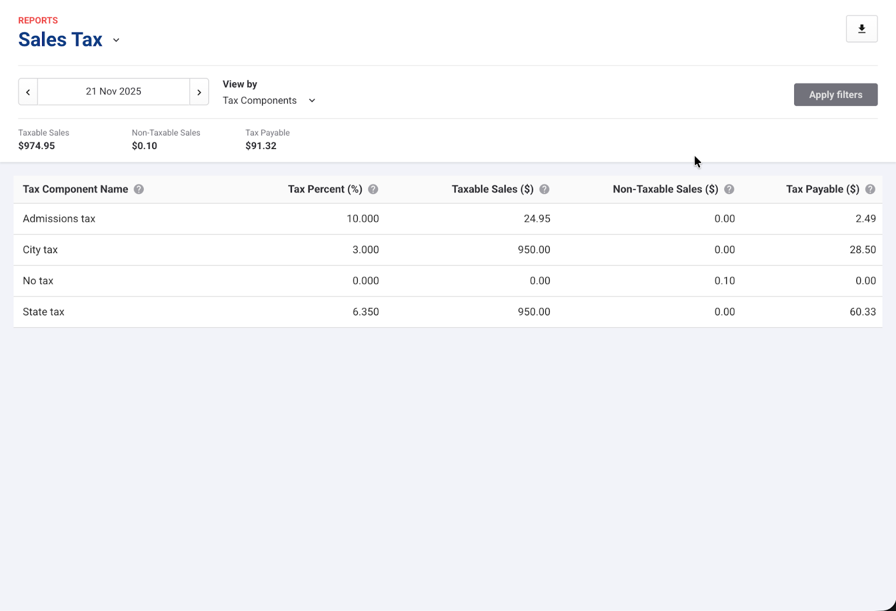Screen dimensions: 896x611
Task: Sort by Tax Component Name column header
Action: click(75, 189)
